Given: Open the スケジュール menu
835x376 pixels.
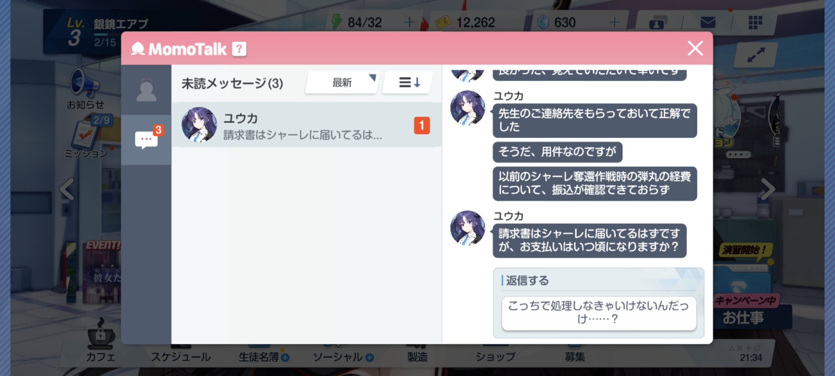Looking at the screenshot, I should (x=180, y=357).
